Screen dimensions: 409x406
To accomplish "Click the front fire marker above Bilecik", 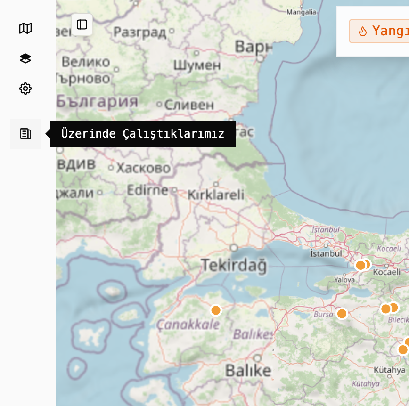I will click(x=385, y=309).
